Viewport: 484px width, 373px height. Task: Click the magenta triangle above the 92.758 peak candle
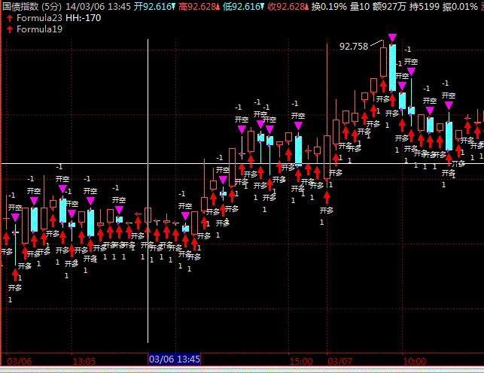point(392,38)
